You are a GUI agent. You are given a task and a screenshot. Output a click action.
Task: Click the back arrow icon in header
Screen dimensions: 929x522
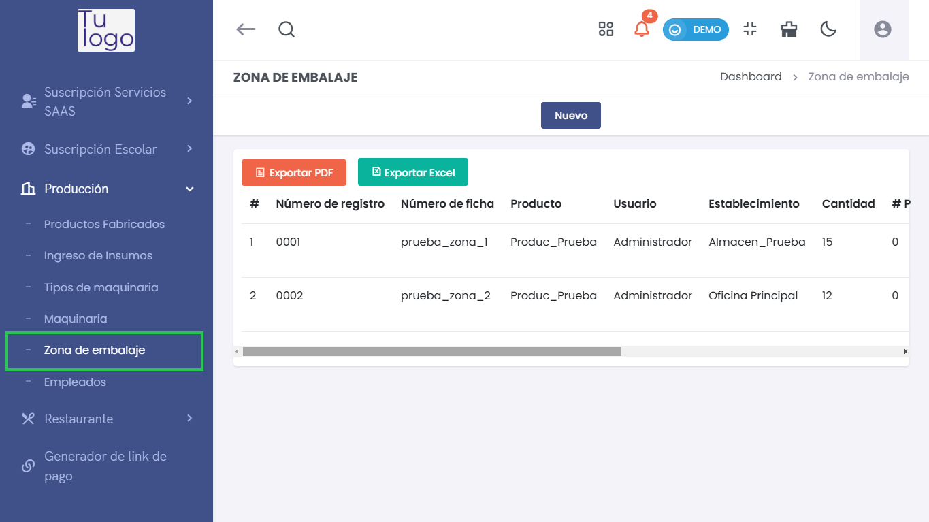tap(246, 29)
